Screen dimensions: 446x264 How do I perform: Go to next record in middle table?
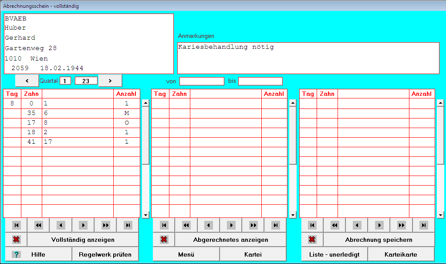pos(231,225)
